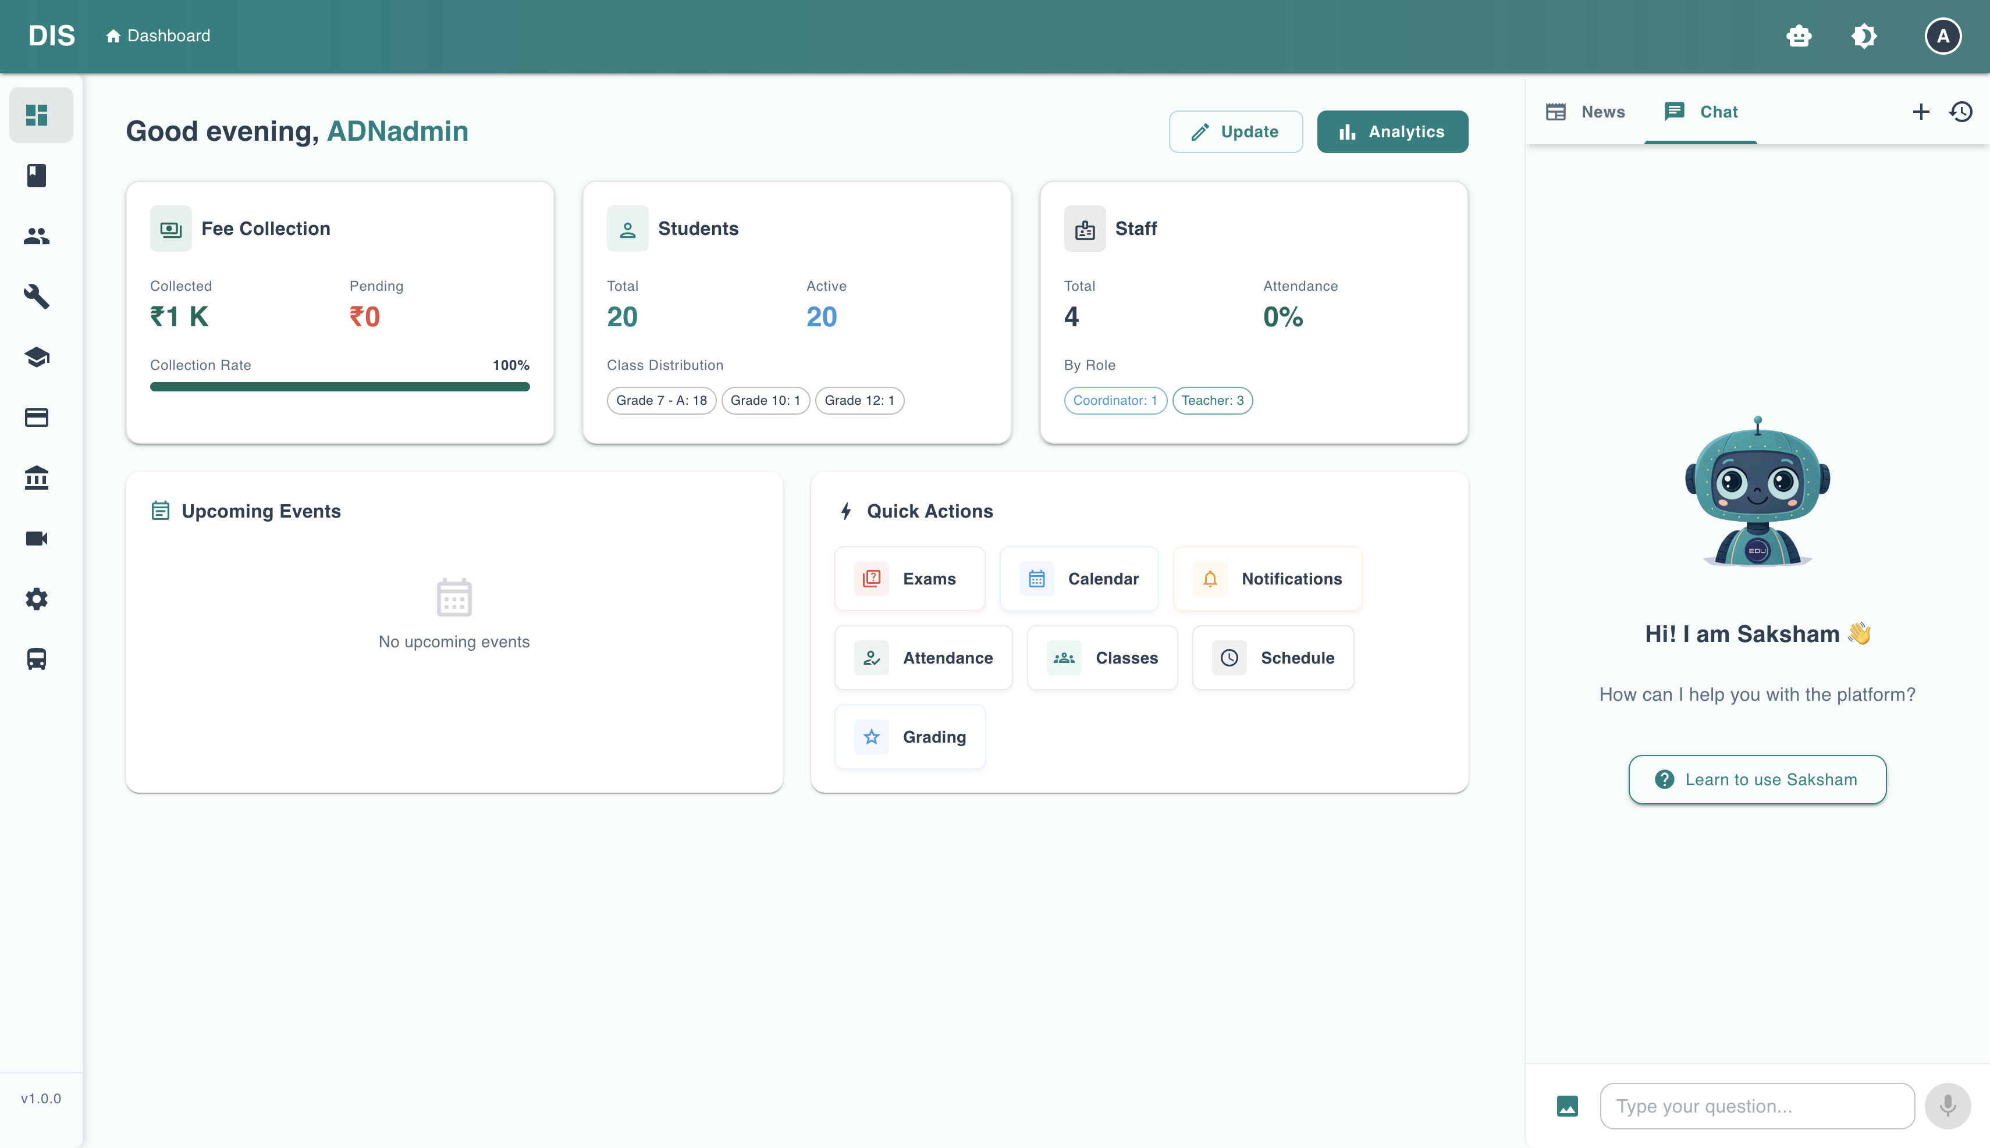The image size is (1990, 1148).
Task: Select the fees credit-card icon in the sidebar
Action: point(37,417)
